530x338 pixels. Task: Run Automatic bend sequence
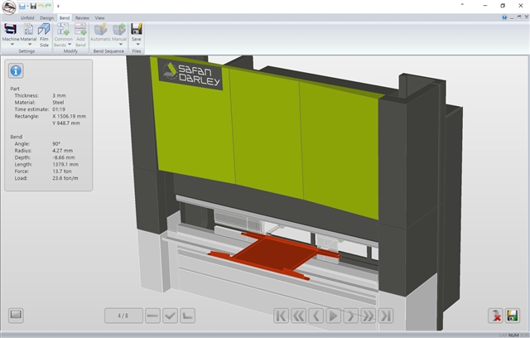tap(100, 30)
